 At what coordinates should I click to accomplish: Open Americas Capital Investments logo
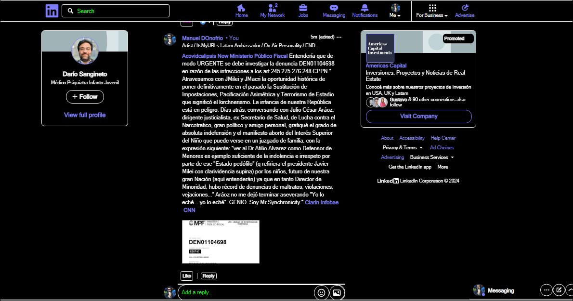point(380,48)
